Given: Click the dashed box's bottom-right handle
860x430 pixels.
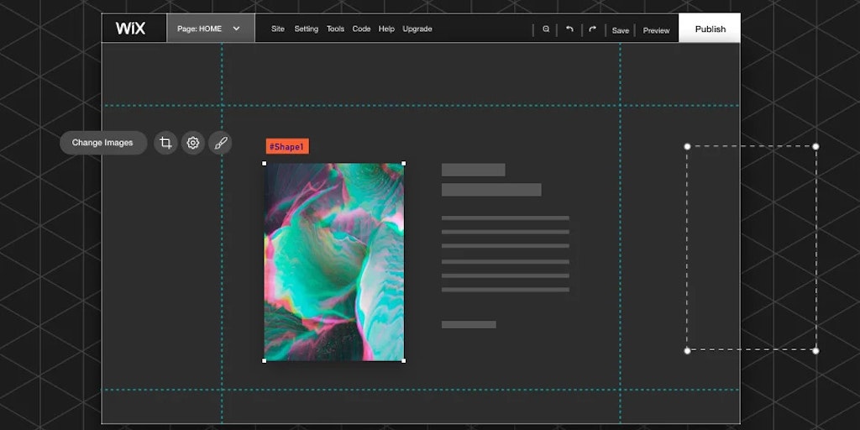Looking at the screenshot, I should pos(815,350).
